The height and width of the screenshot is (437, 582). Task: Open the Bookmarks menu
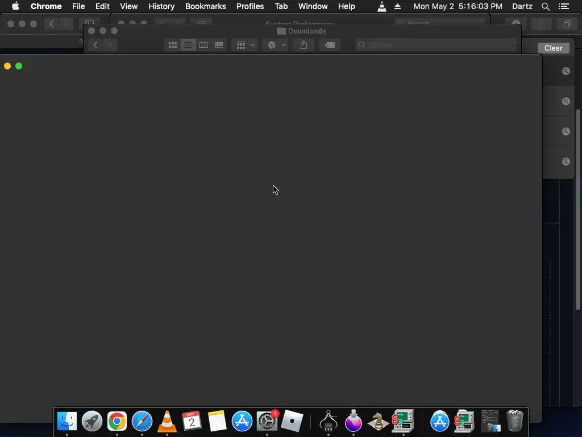pos(206,6)
